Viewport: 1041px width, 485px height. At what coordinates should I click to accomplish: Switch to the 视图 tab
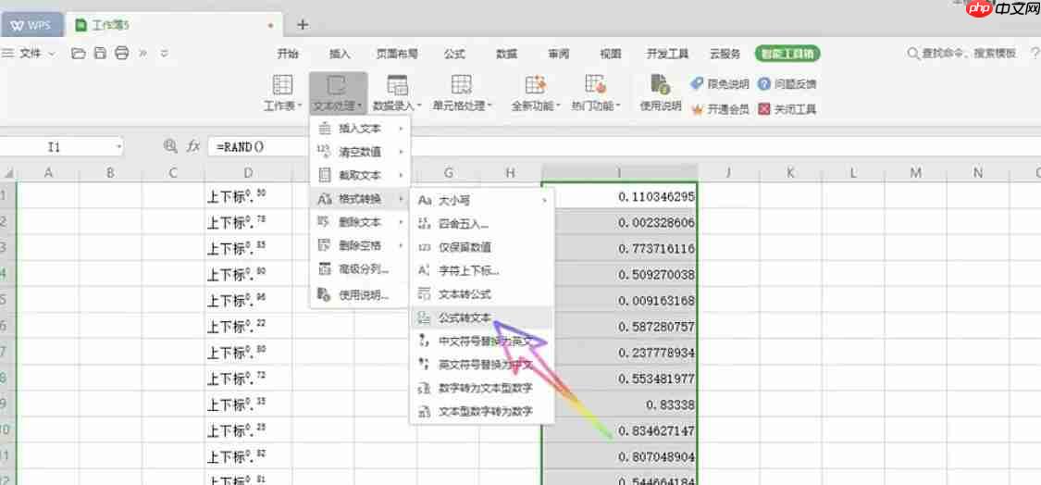pos(610,54)
